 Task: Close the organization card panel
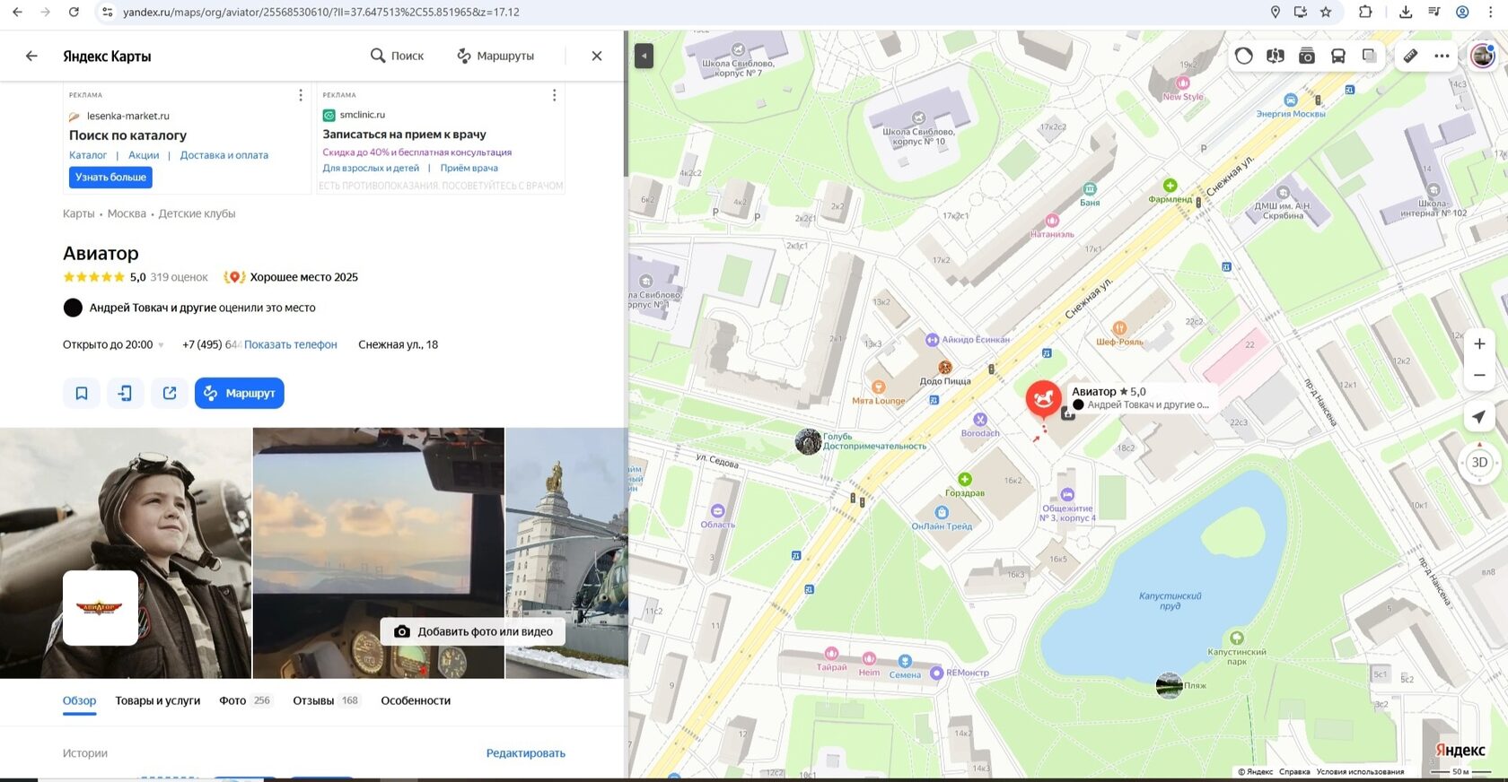tap(597, 56)
